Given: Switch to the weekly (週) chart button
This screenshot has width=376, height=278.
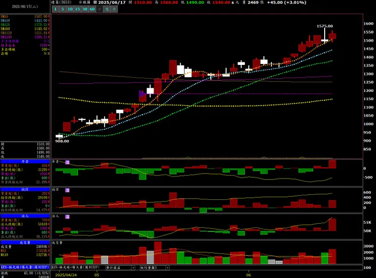Looking at the screenshot, I should coord(107,9).
